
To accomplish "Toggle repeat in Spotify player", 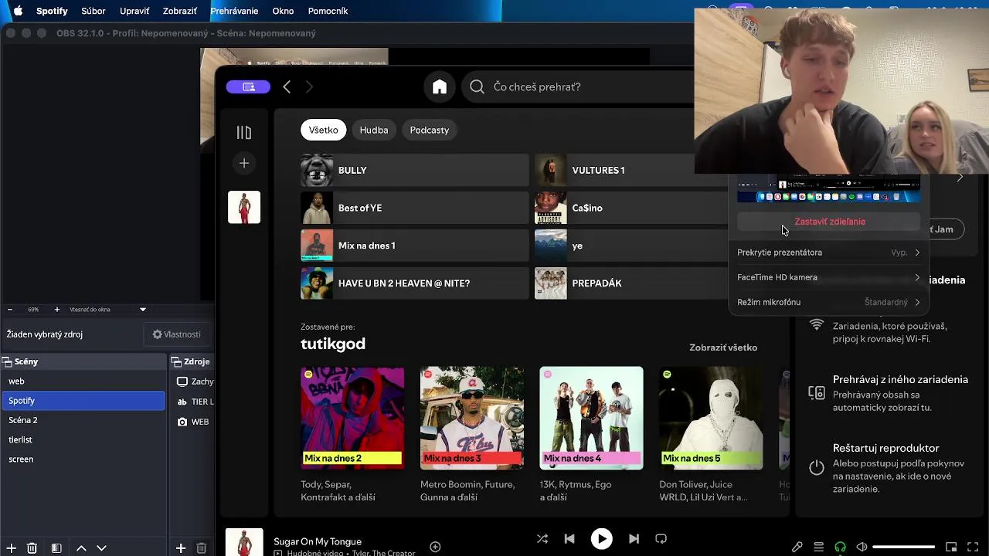I will [661, 539].
